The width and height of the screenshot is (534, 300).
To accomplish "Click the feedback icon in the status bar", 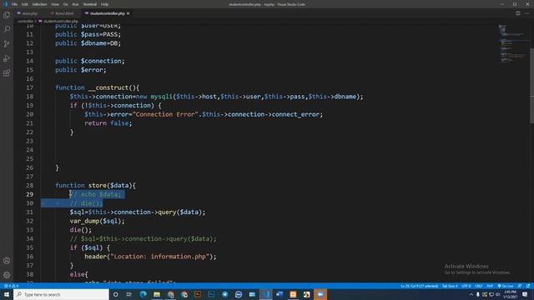I will pyautogui.click(x=520, y=286).
